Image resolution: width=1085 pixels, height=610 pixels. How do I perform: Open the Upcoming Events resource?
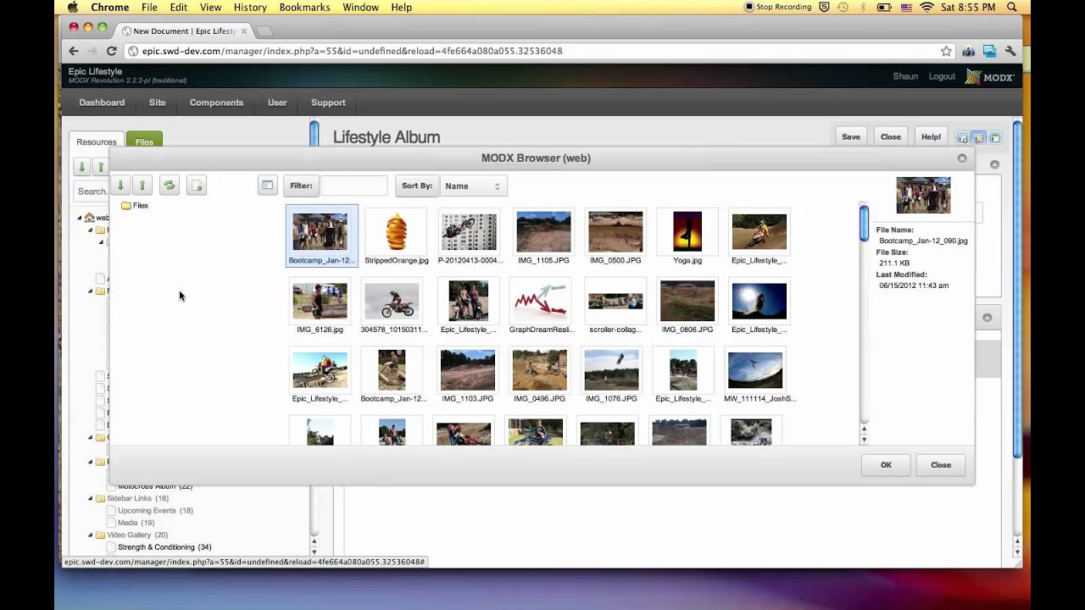(x=155, y=511)
